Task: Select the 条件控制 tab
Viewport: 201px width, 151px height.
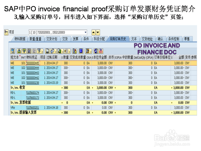Action: click(x=174, y=39)
